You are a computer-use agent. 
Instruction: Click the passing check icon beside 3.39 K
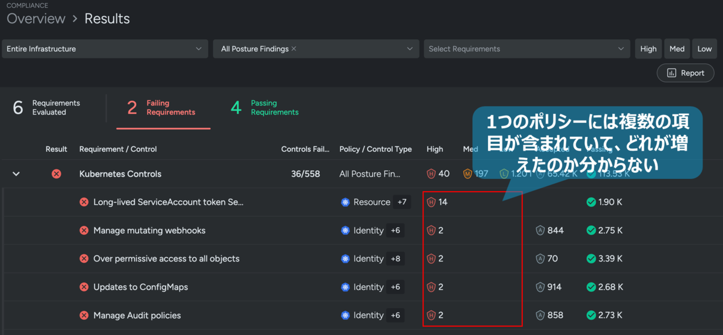point(591,259)
